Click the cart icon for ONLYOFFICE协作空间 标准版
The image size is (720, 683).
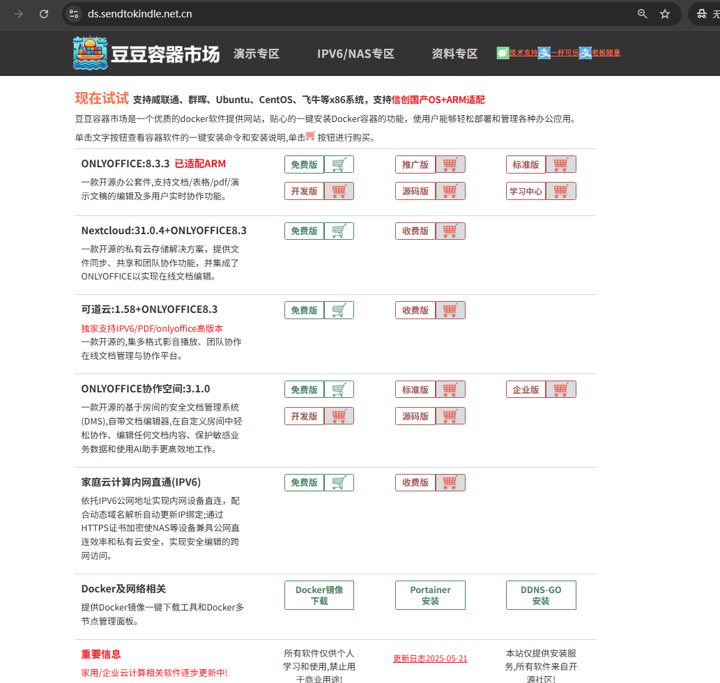(450, 390)
